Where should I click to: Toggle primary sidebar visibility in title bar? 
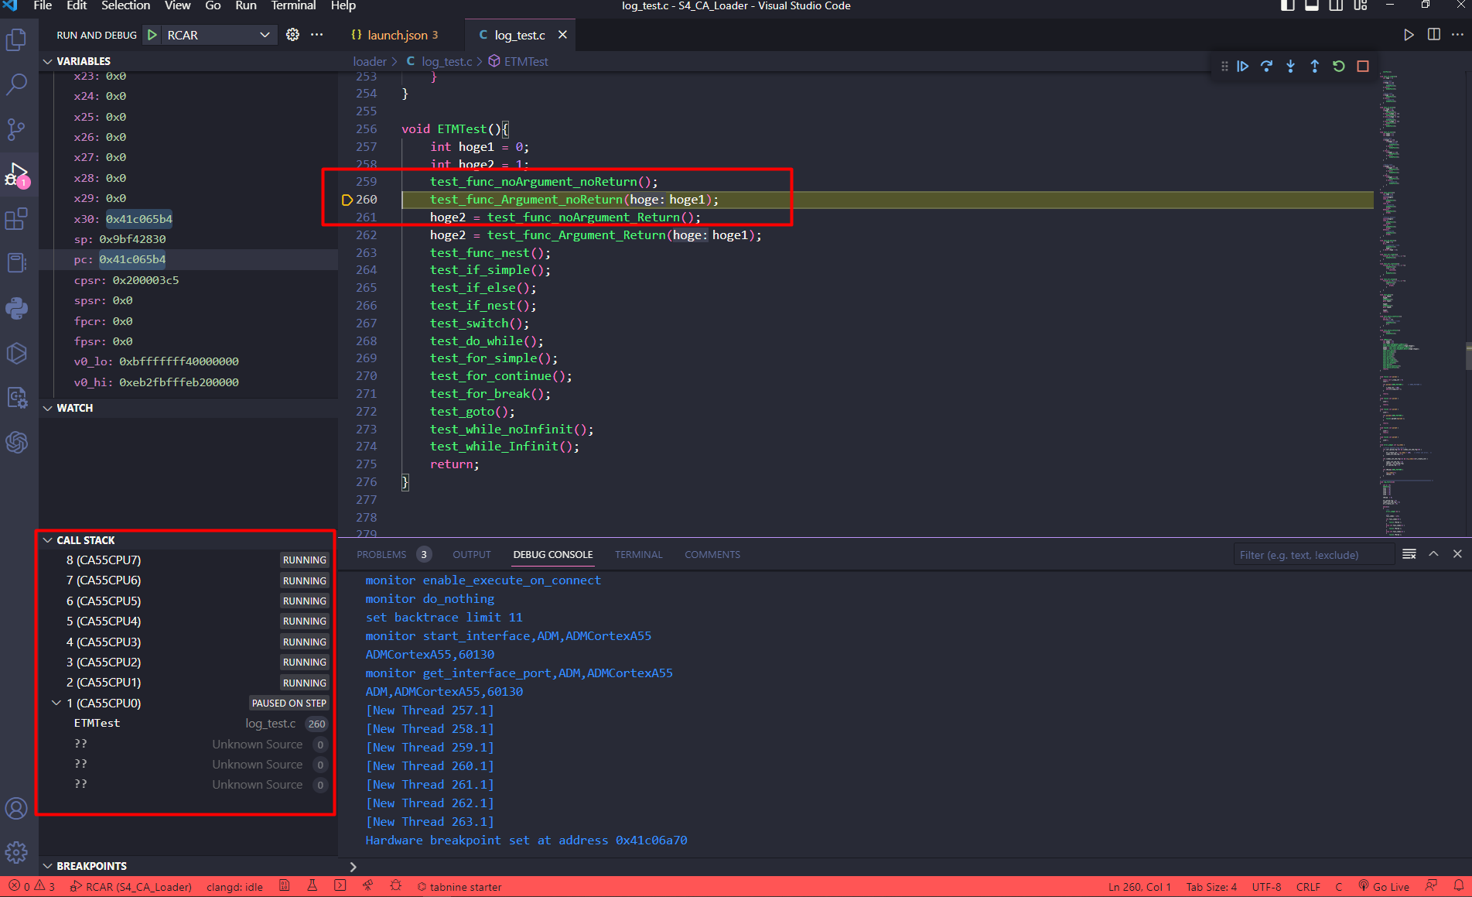tap(1288, 6)
